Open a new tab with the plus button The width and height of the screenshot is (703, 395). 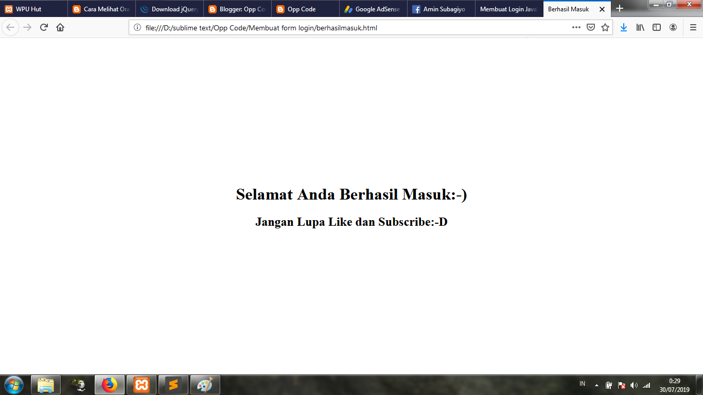[x=620, y=9]
